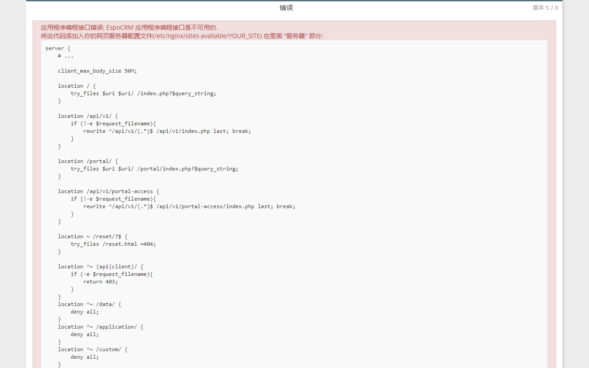Click the "location ^~ /custom/ {" line
This screenshot has height=368, width=589.
93,349
